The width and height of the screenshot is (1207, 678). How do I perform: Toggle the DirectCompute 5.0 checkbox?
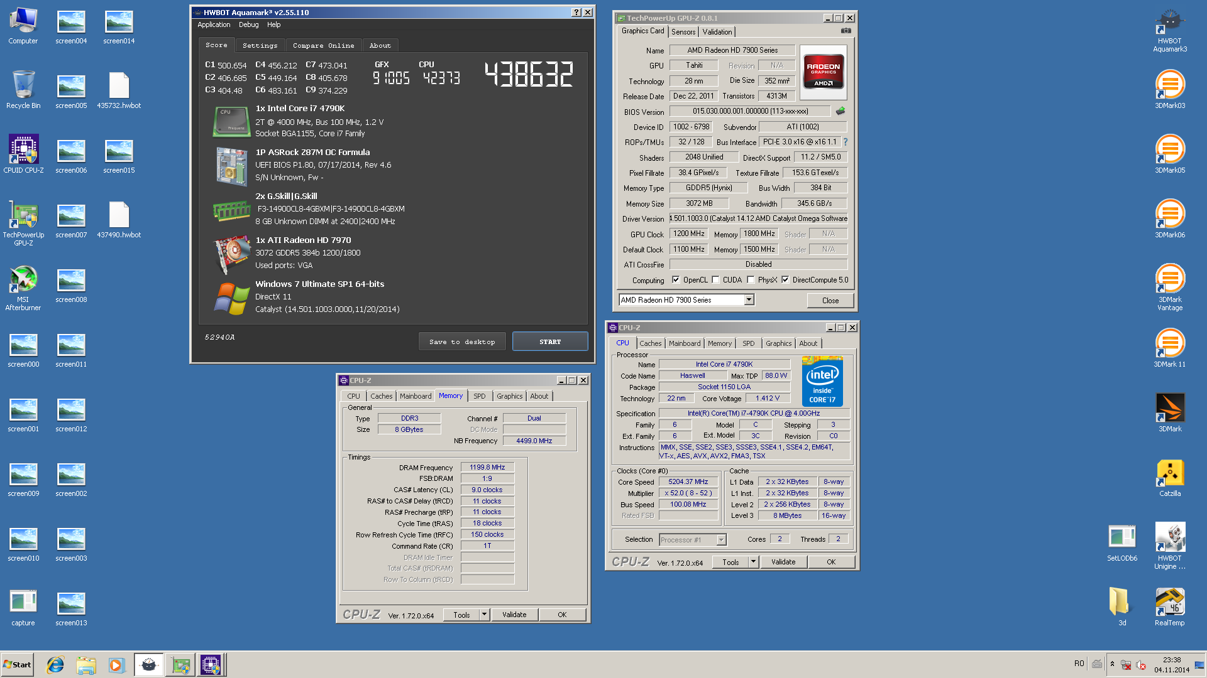[x=785, y=280]
